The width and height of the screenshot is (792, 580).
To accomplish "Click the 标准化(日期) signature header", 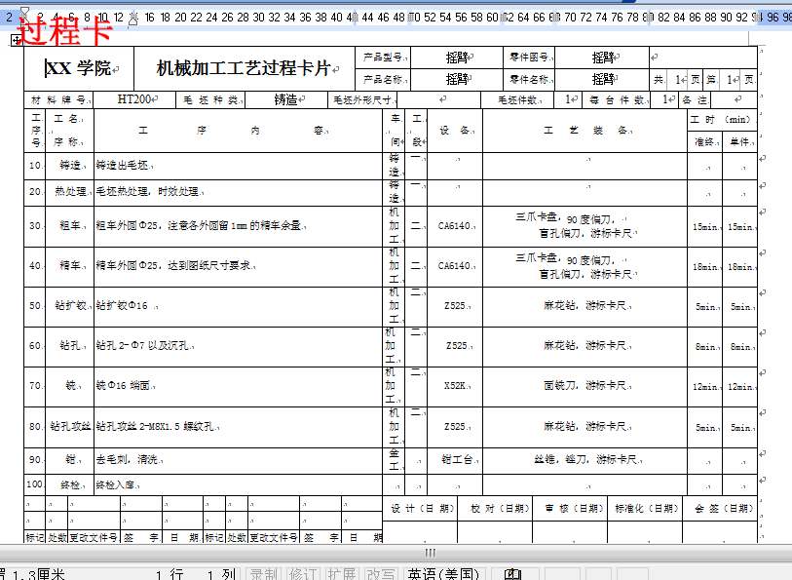I will (646, 509).
